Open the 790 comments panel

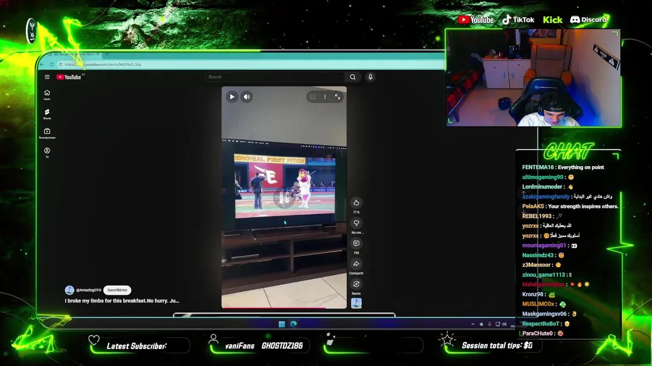[x=356, y=243]
